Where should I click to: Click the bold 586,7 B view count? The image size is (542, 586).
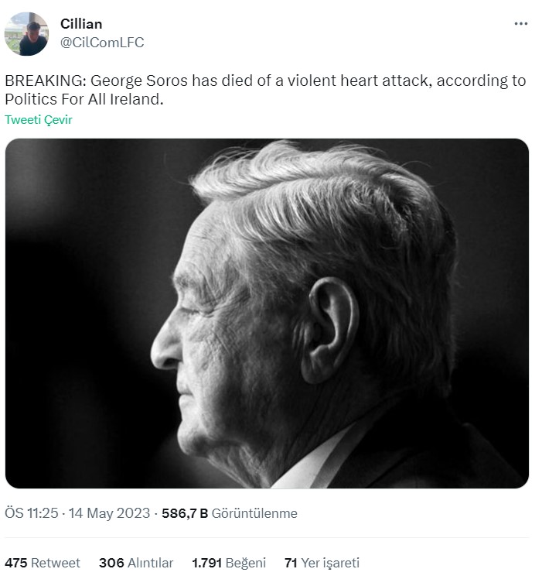pyautogui.click(x=184, y=513)
